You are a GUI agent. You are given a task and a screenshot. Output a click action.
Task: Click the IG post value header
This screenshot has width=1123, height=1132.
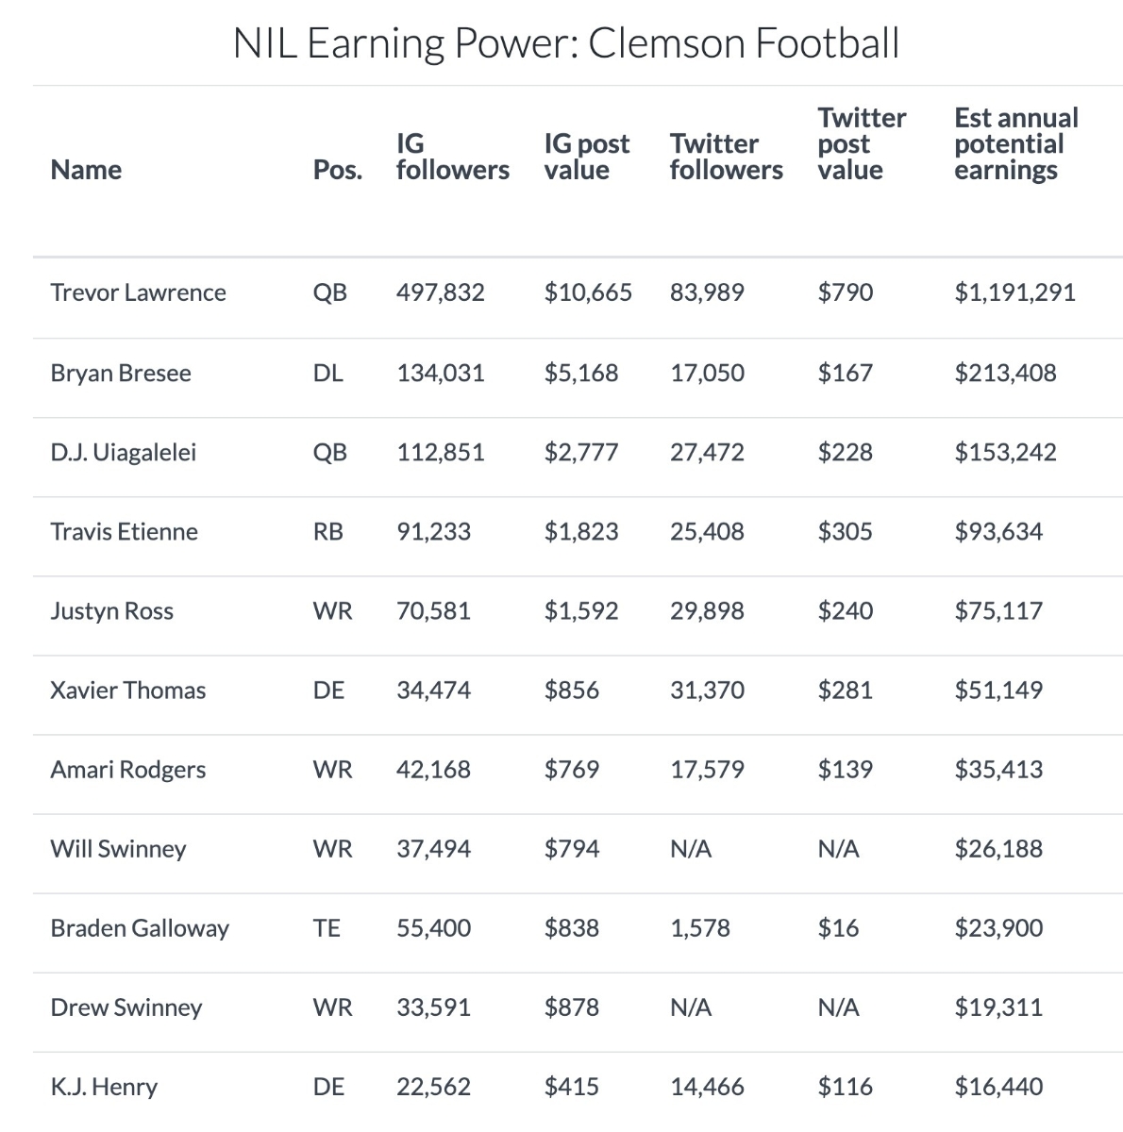[x=586, y=157]
